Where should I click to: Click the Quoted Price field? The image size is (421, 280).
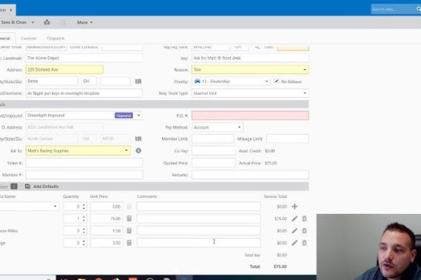click(x=213, y=163)
